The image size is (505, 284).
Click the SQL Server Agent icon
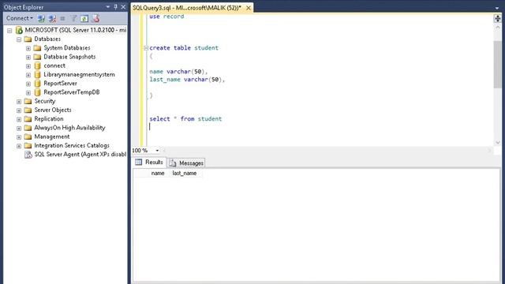28,155
